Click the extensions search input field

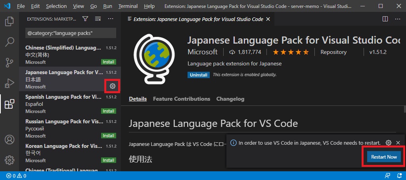coord(71,33)
